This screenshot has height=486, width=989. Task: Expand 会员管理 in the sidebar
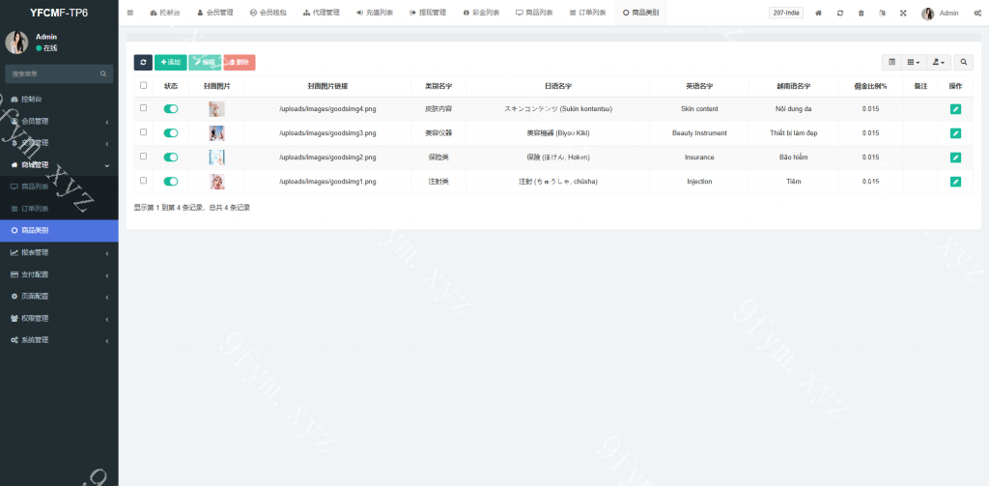tap(59, 121)
